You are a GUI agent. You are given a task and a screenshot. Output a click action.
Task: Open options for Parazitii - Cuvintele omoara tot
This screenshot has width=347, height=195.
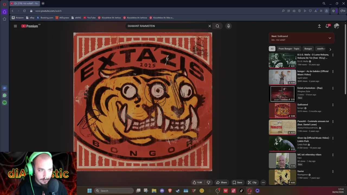[333, 122]
